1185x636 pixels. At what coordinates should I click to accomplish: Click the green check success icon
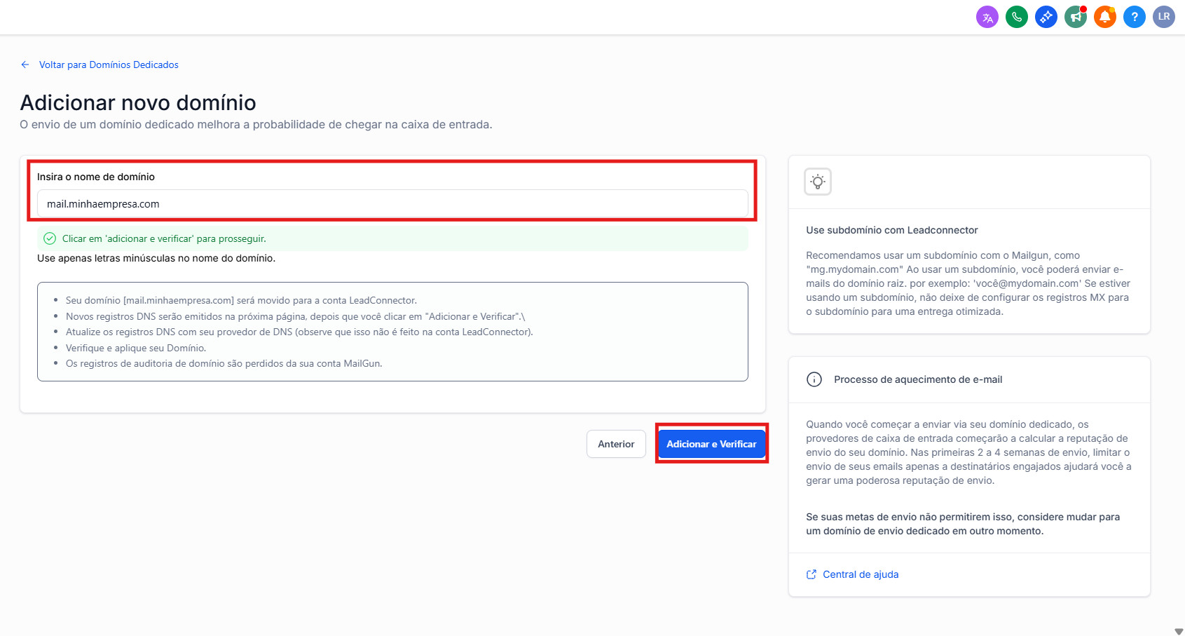(x=50, y=238)
